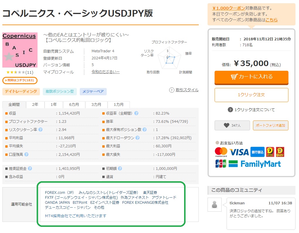Image resolution: width=299 pixels, height=233 pixels.
Task: Click the メジャーペア tag
Action: 93,92
